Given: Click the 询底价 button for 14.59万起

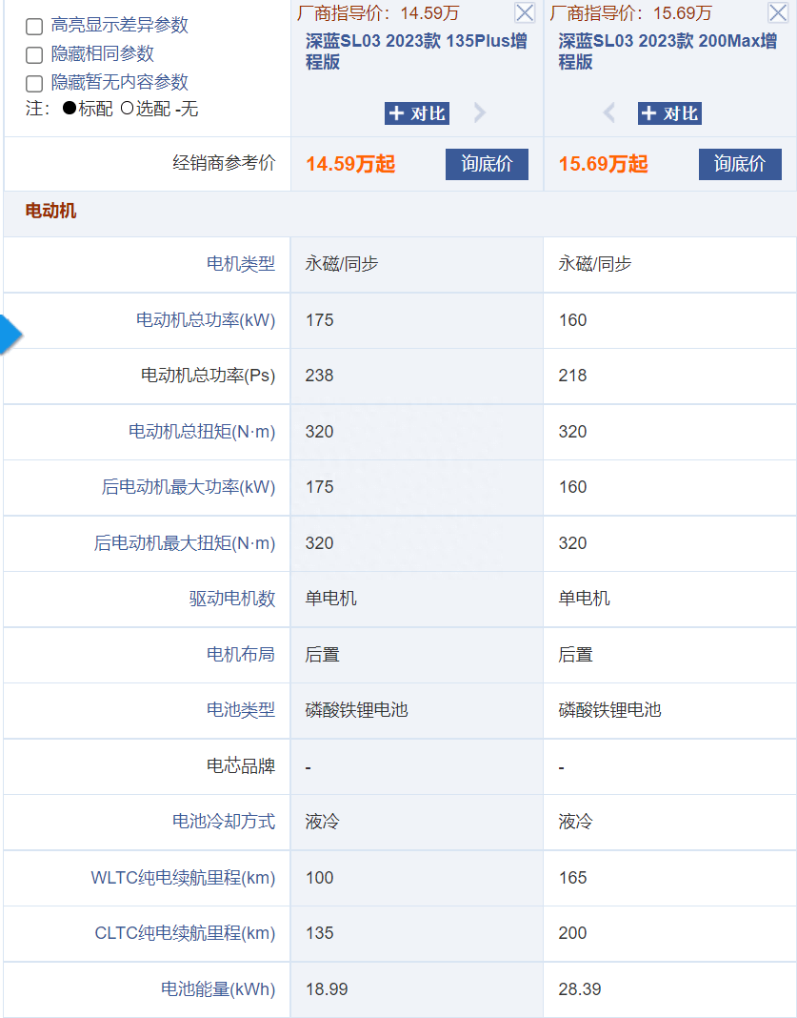Looking at the screenshot, I should [x=487, y=164].
